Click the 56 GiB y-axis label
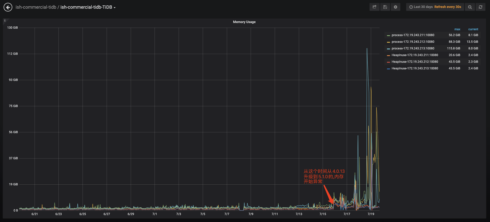490x222 pixels. pyautogui.click(x=13, y=132)
